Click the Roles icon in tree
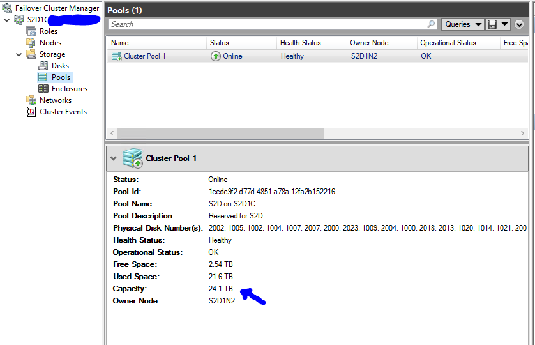 pyautogui.click(x=31, y=31)
